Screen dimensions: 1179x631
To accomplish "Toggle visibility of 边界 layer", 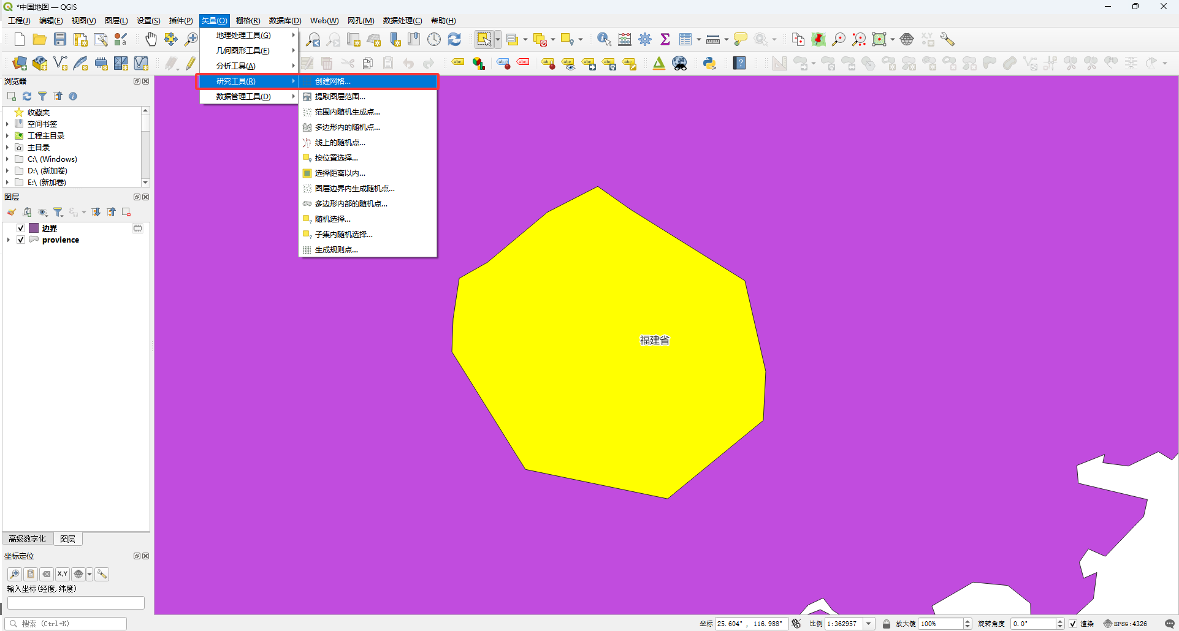I will tap(21, 228).
